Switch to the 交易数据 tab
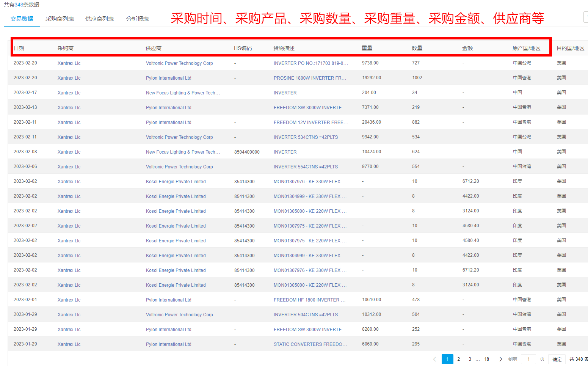Screen dimensions: 588x366 (22, 19)
